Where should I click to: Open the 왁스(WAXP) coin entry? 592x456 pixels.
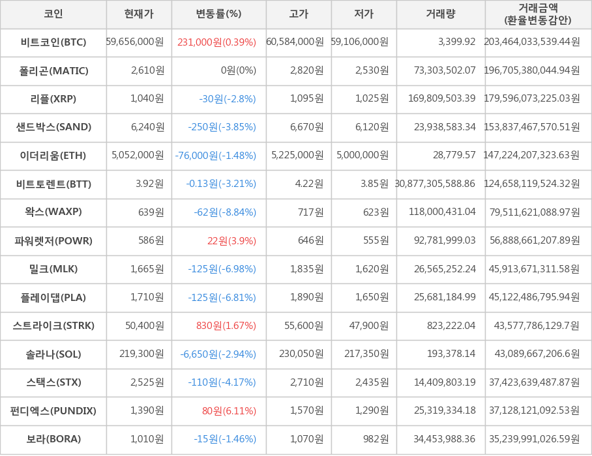53,212
